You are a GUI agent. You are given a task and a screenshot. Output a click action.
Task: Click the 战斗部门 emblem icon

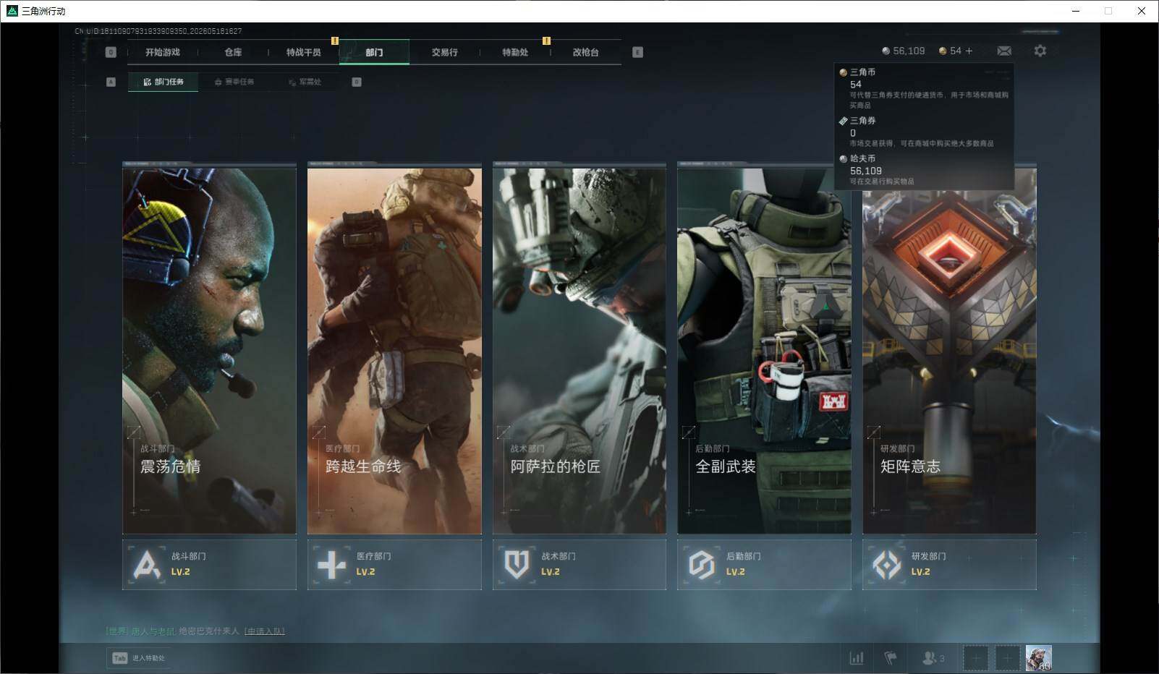point(147,564)
